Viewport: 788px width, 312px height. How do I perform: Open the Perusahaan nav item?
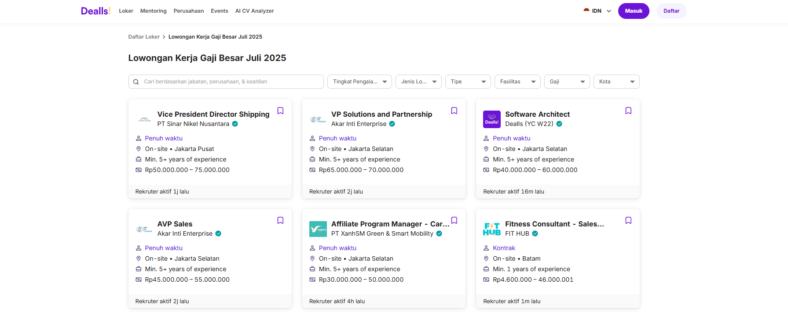pyautogui.click(x=189, y=11)
